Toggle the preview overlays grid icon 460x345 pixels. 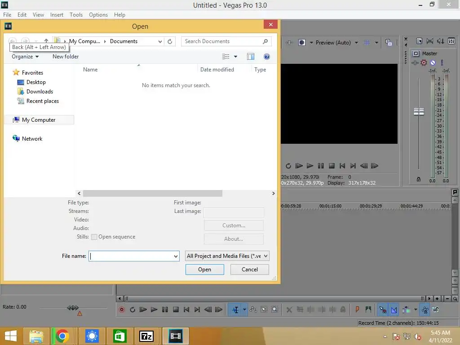[367, 43]
